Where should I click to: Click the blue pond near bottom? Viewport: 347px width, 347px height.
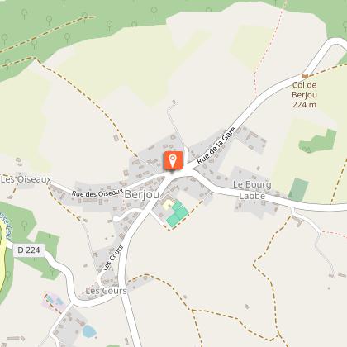click(89, 331)
